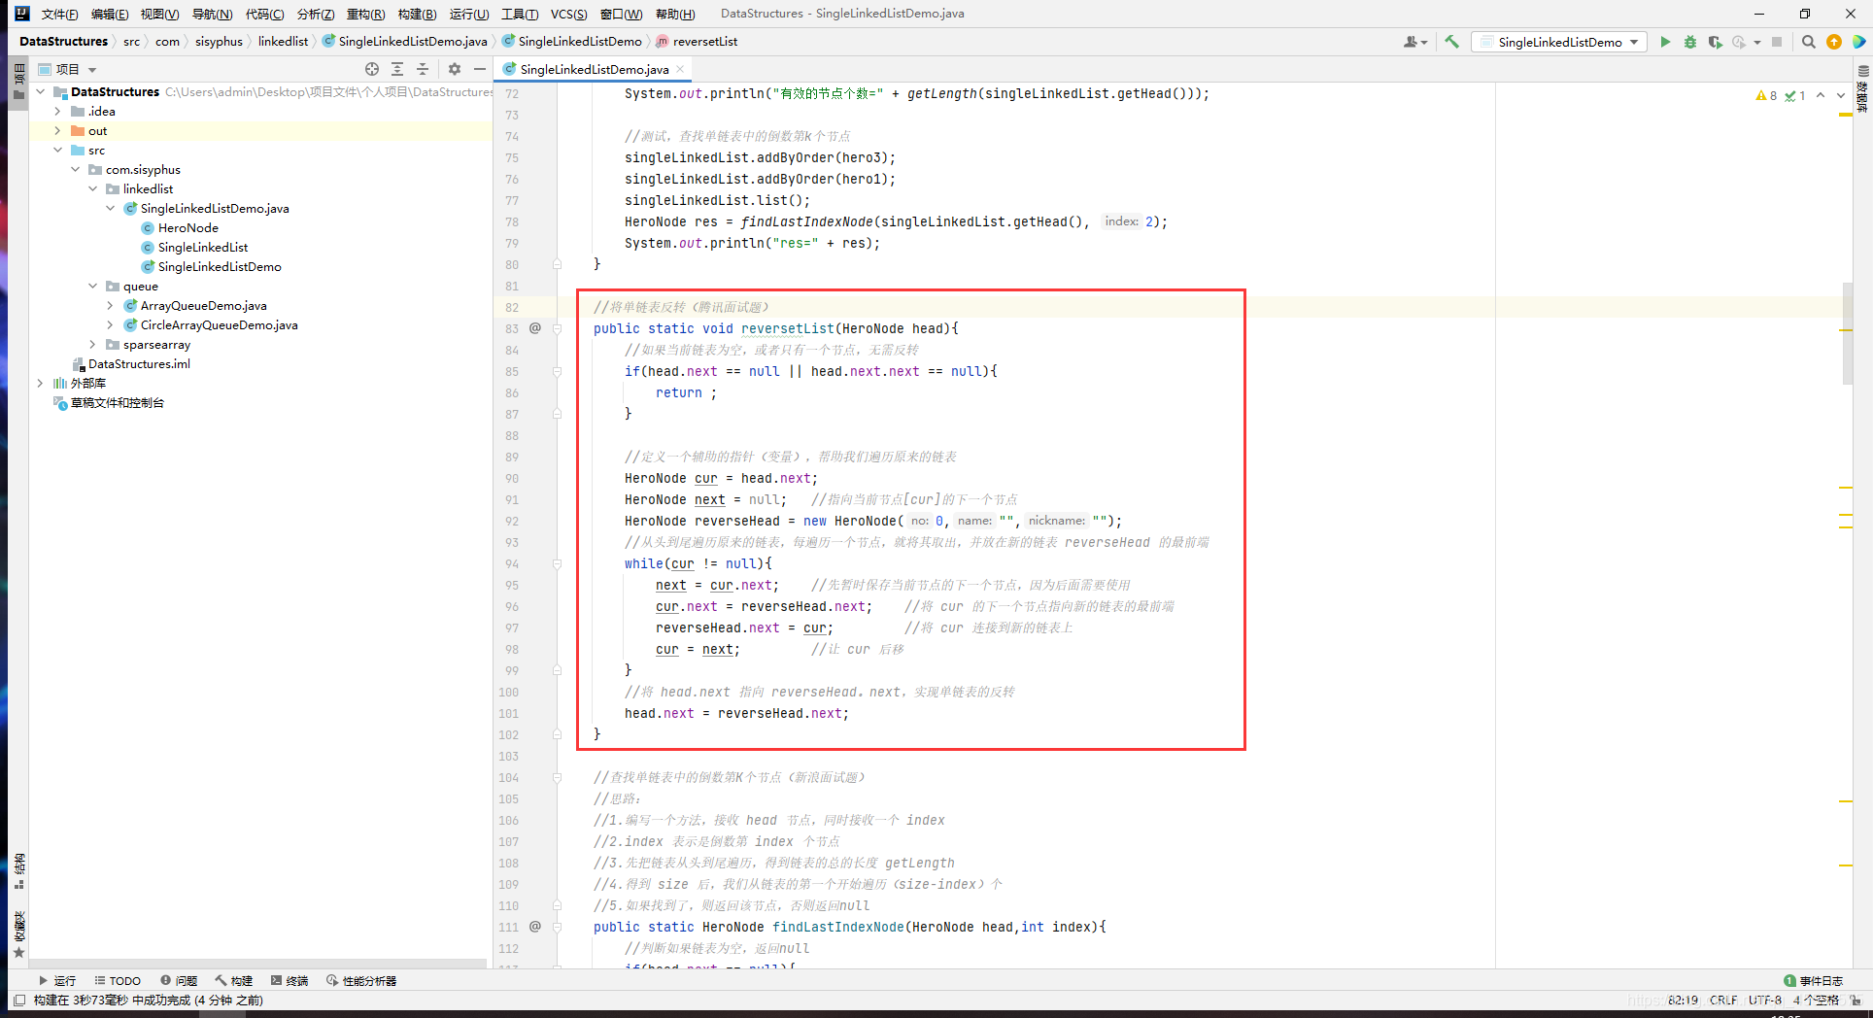
Task: Fold the while loop at line 94
Action: [x=558, y=563]
